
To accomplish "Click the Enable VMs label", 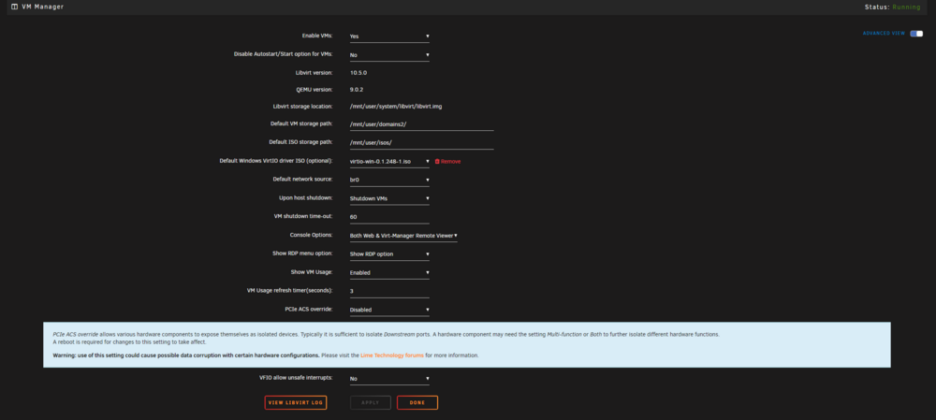I will point(317,36).
